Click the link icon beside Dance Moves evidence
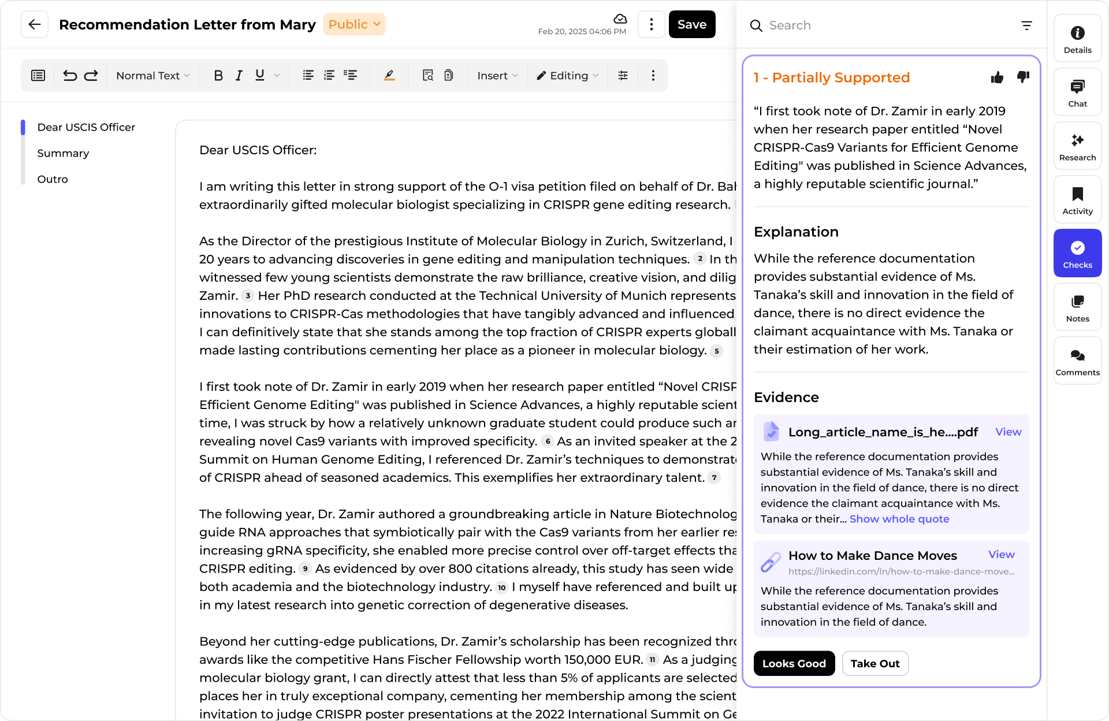The width and height of the screenshot is (1109, 721). point(771,562)
